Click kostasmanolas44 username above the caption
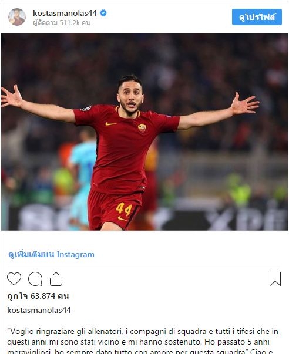Screen dimensions: 289x354 (x=39, y=310)
